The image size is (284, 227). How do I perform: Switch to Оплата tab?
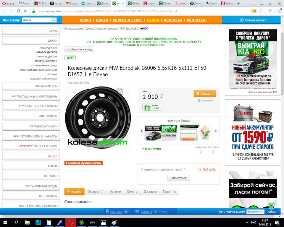pyautogui.click(x=132, y=192)
